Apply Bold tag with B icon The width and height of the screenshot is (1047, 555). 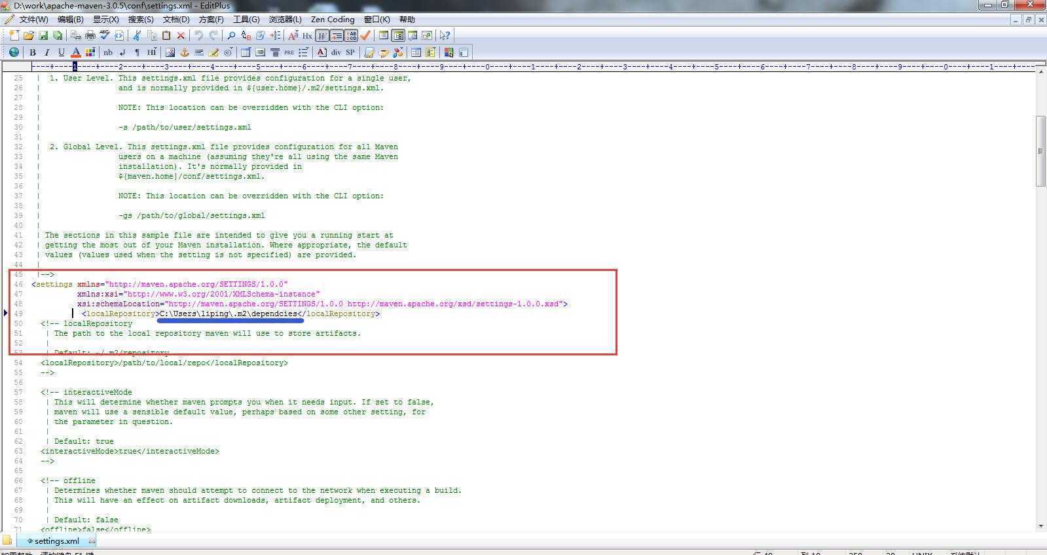pyautogui.click(x=33, y=52)
